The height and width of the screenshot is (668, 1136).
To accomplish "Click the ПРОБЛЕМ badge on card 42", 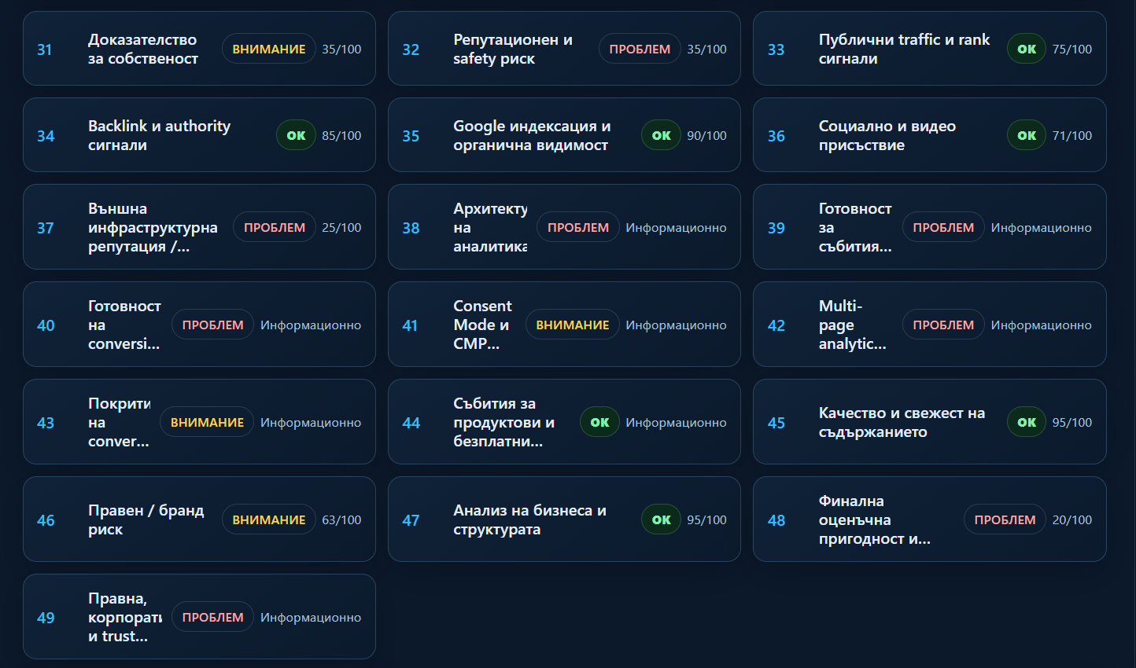I will (943, 325).
